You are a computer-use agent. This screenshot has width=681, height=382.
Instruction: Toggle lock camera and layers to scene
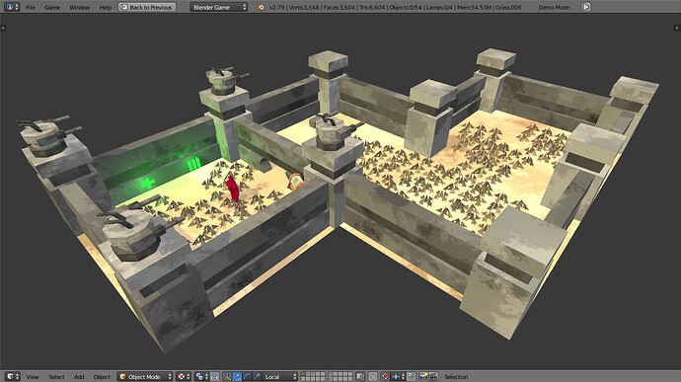[x=360, y=377]
